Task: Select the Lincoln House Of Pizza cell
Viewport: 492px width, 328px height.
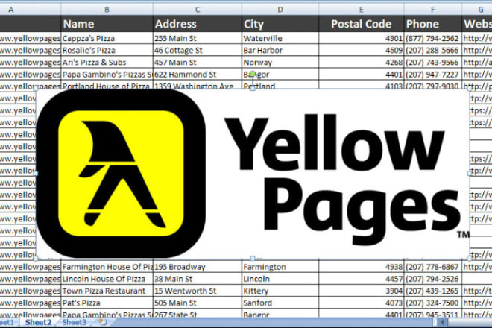Action: [x=107, y=279]
